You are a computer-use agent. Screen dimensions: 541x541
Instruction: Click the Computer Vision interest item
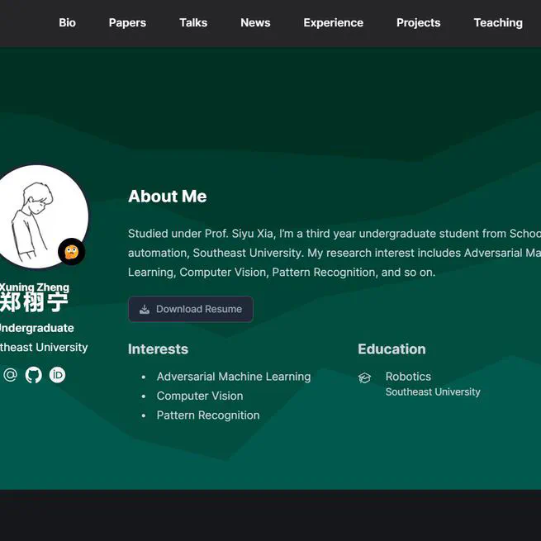[200, 396]
